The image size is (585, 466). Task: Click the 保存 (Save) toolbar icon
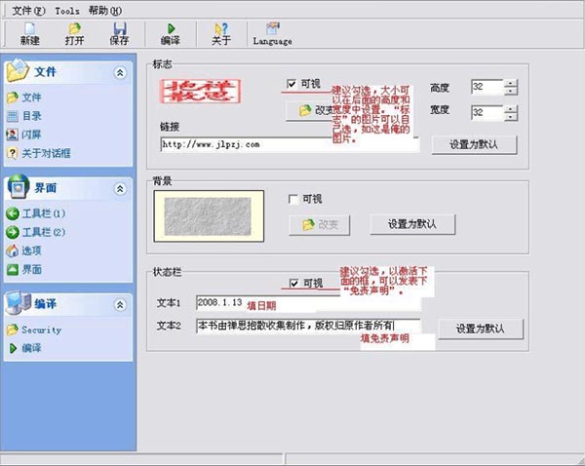pyautogui.click(x=119, y=34)
